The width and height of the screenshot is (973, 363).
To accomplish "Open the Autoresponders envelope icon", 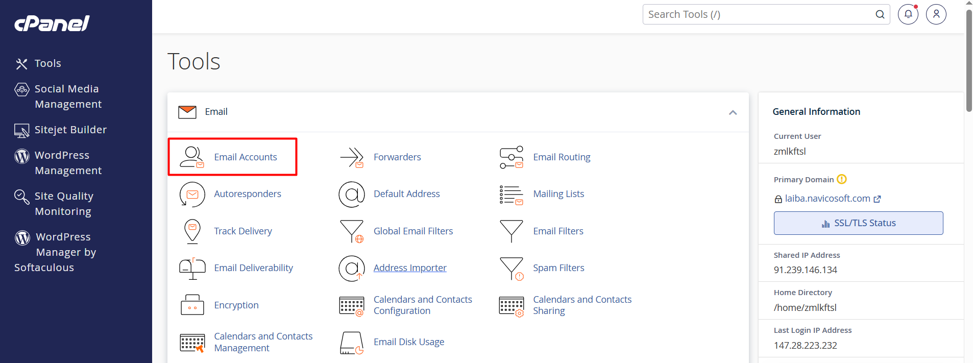I will [192, 195].
